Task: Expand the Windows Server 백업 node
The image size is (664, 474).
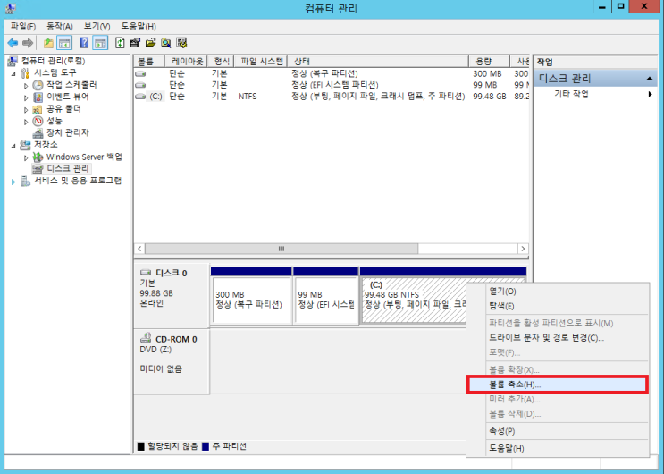Action: (x=26, y=157)
